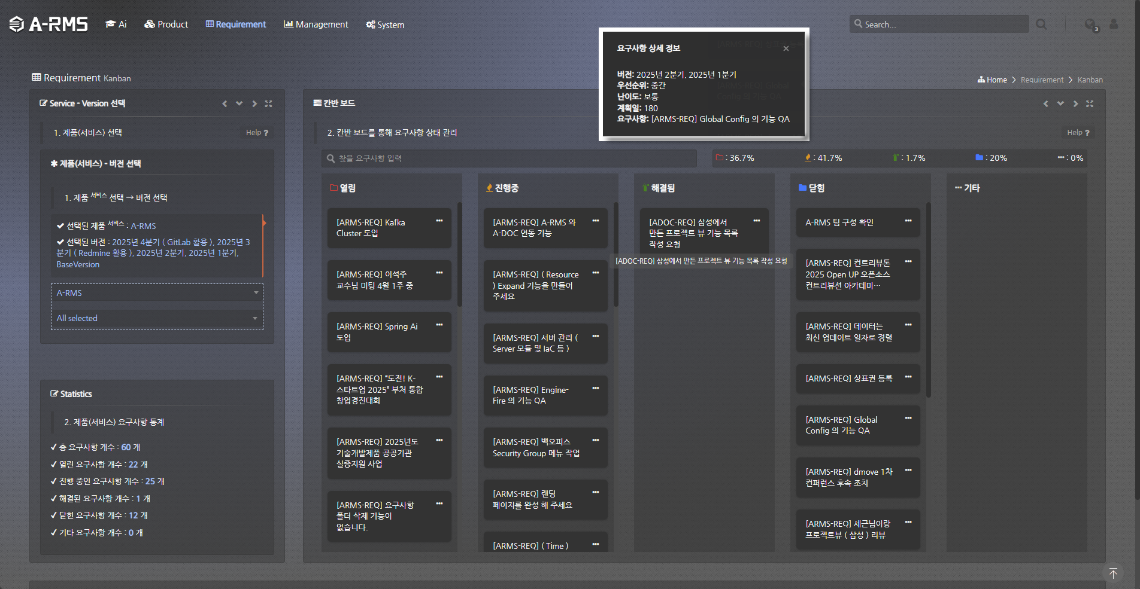Open the Management menu
Screen dimensions: 1140x589
coord(316,25)
